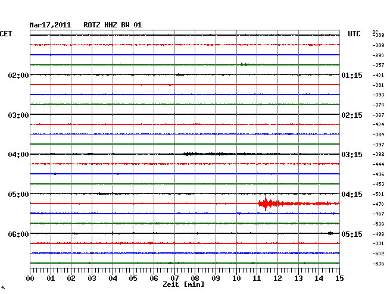This screenshot has height=294, width=387.
Task: Click the 03:15 UTC time label
Action: pyautogui.click(x=352, y=155)
